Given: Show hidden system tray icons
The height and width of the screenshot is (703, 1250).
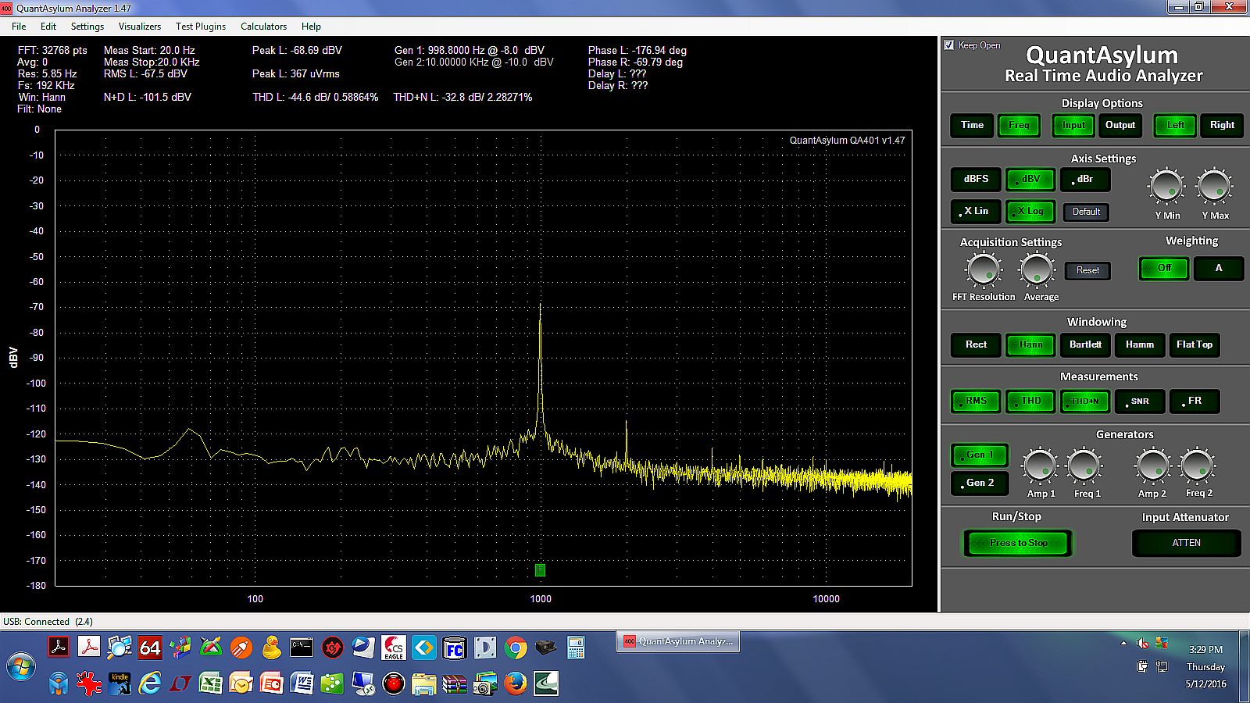Looking at the screenshot, I should pos(1123,644).
